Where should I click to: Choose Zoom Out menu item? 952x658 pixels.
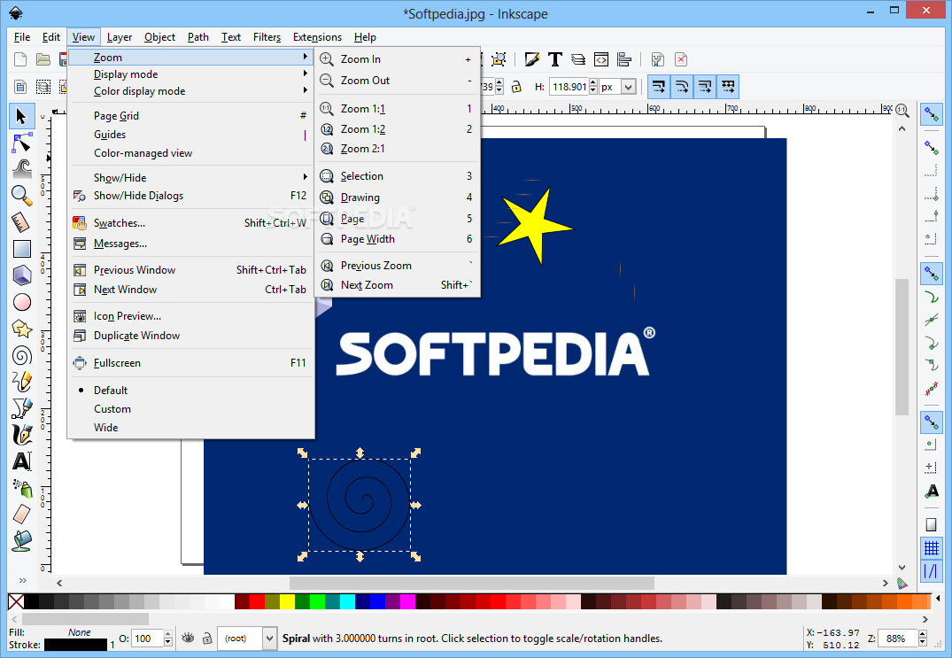click(x=397, y=80)
